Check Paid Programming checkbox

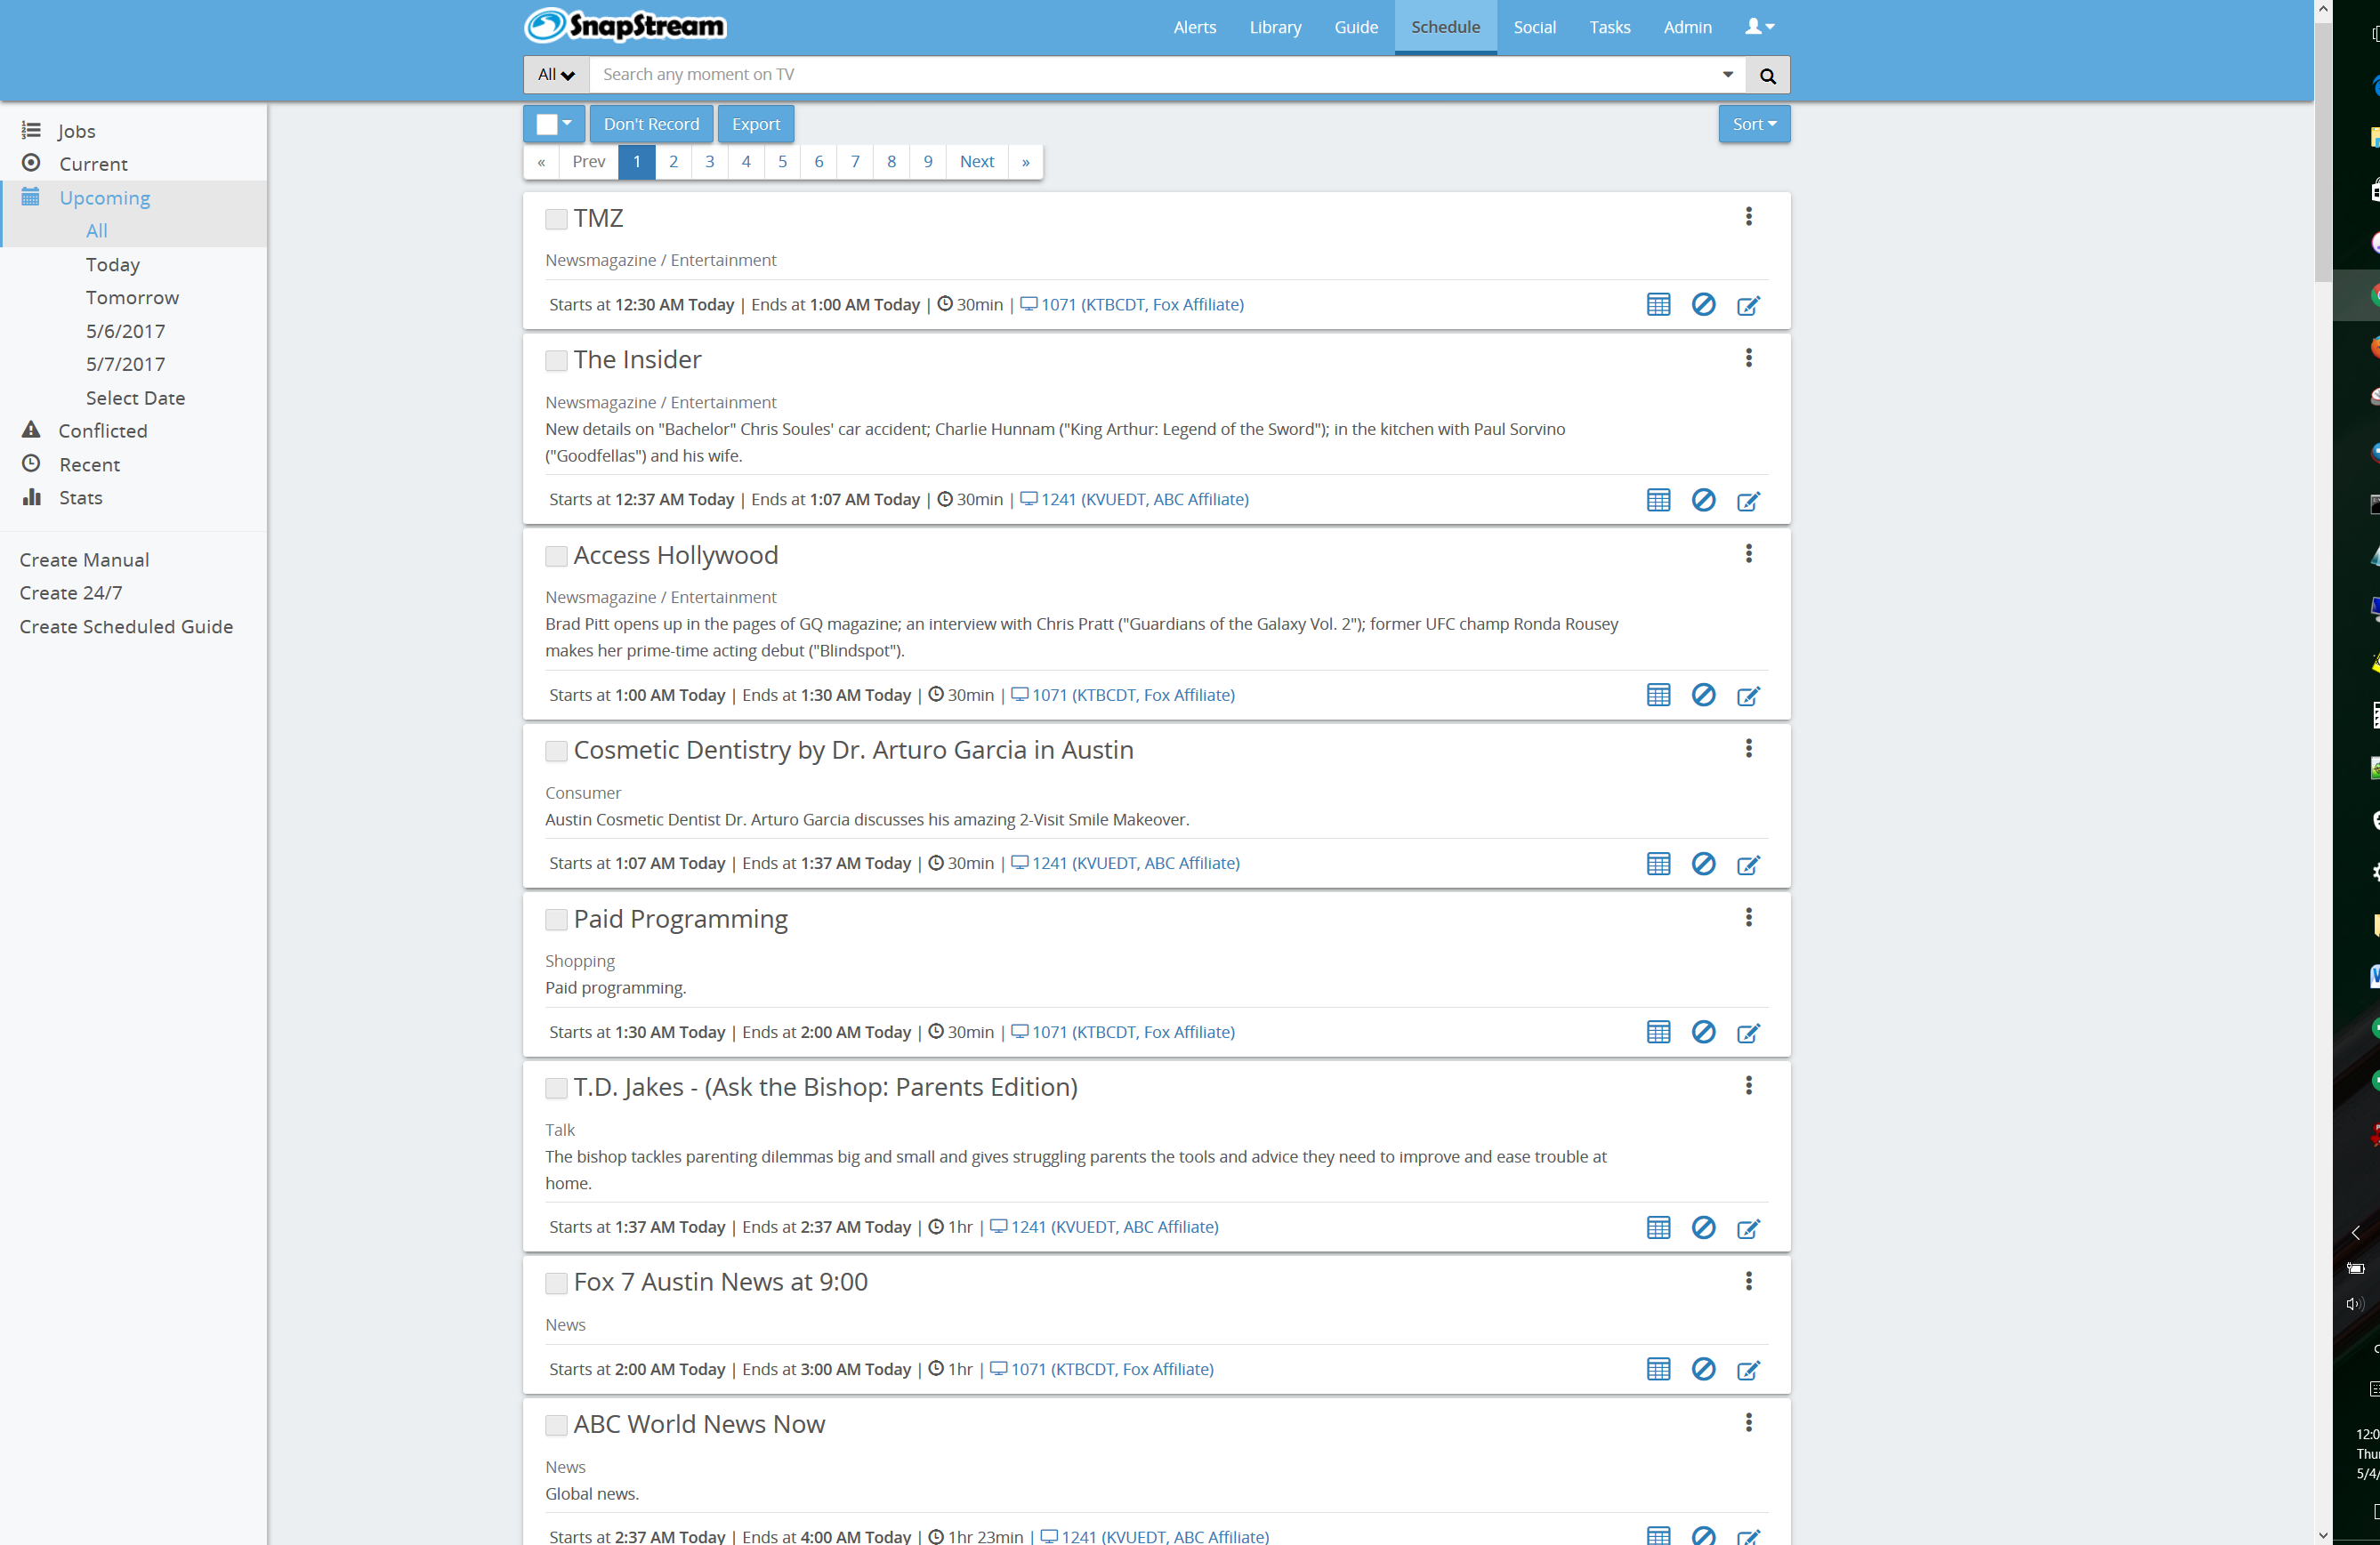click(556, 920)
